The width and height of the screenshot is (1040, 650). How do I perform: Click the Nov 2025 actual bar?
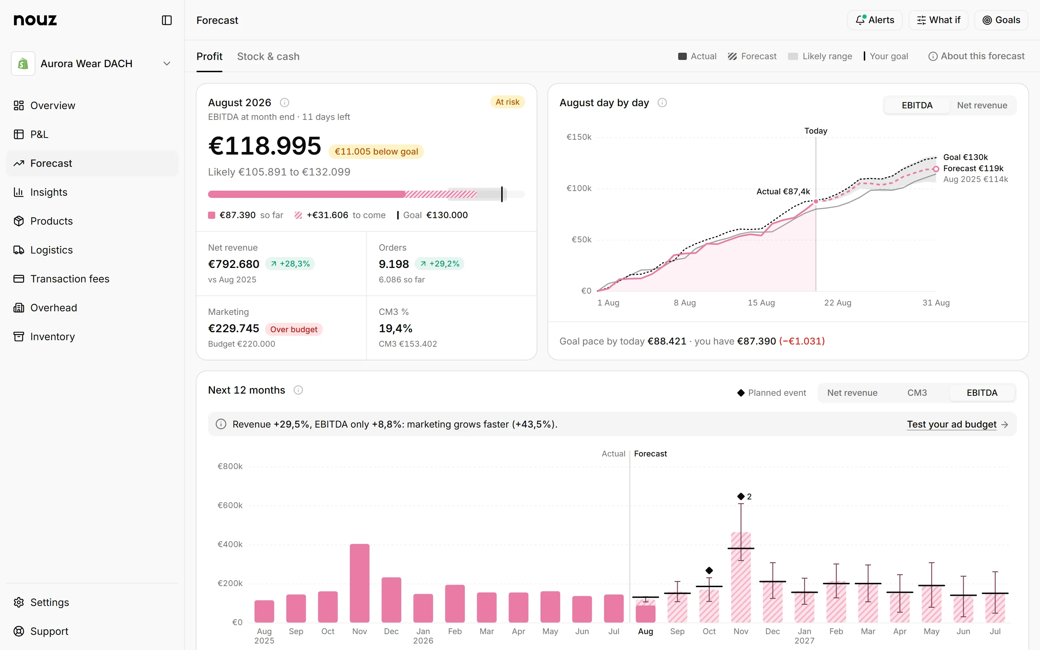[x=359, y=583]
